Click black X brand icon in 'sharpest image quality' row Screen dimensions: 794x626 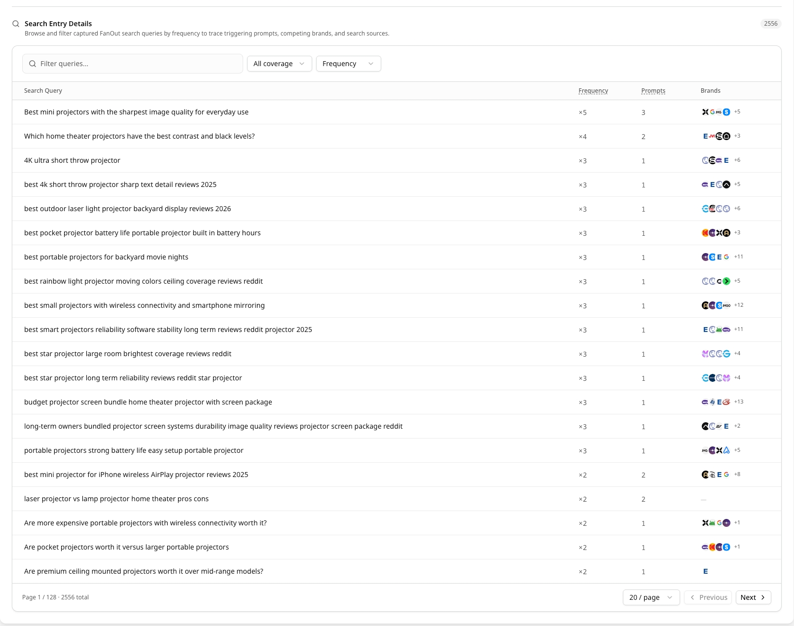tap(705, 112)
